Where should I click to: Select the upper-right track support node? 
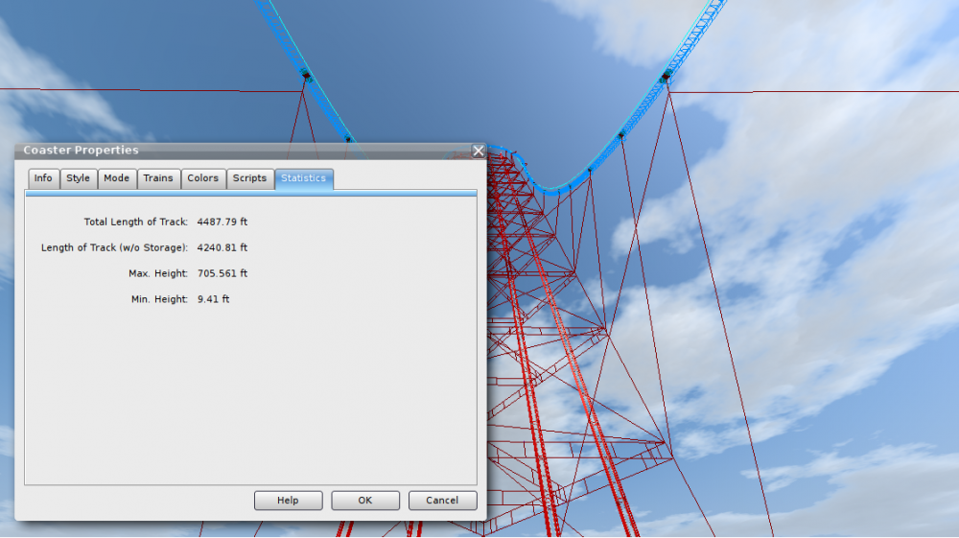[666, 76]
